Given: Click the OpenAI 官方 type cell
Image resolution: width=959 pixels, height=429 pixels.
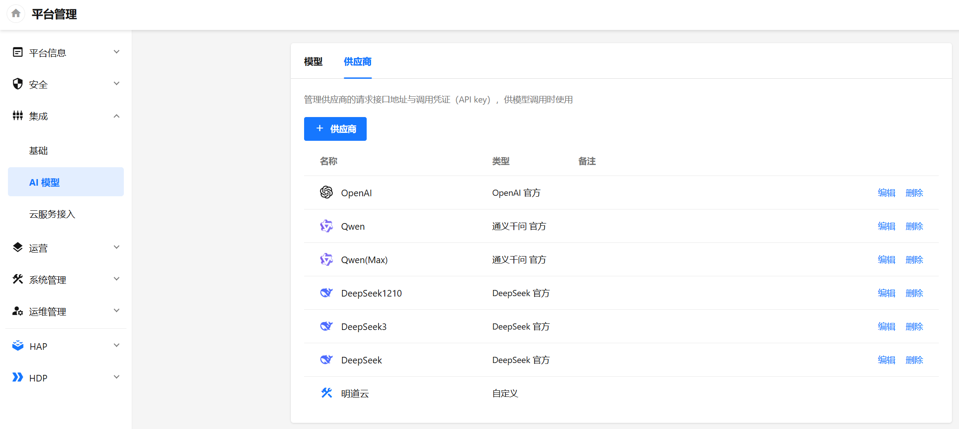Looking at the screenshot, I should click(516, 193).
